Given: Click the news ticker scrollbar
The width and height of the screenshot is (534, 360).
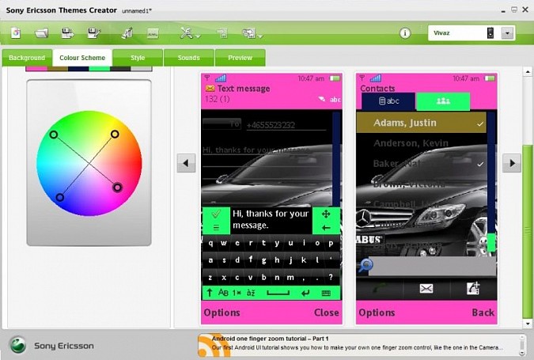Looking at the screenshot, I should pos(522,345).
